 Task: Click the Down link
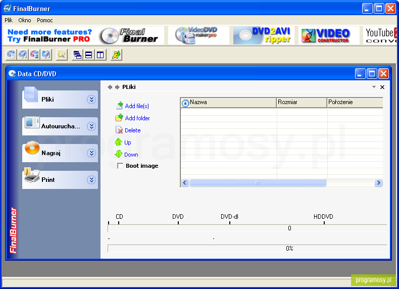click(131, 155)
